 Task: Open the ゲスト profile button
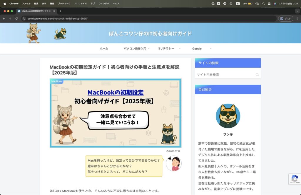[286, 18]
